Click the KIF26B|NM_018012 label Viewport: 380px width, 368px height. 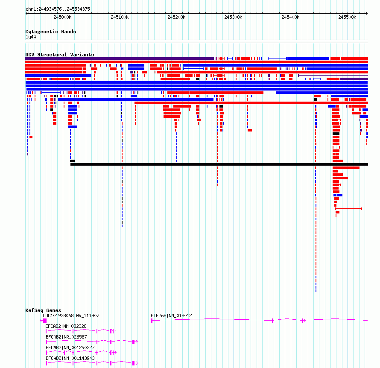tap(171, 315)
